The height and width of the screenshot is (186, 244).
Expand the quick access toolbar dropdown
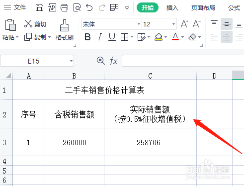[127, 8]
